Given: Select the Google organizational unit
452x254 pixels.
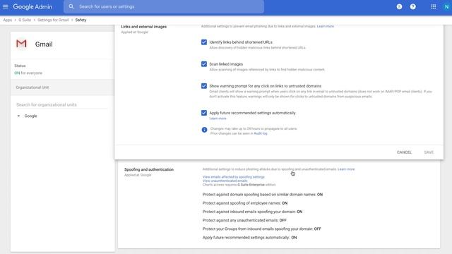Looking at the screenshot, I should point(30,116).
